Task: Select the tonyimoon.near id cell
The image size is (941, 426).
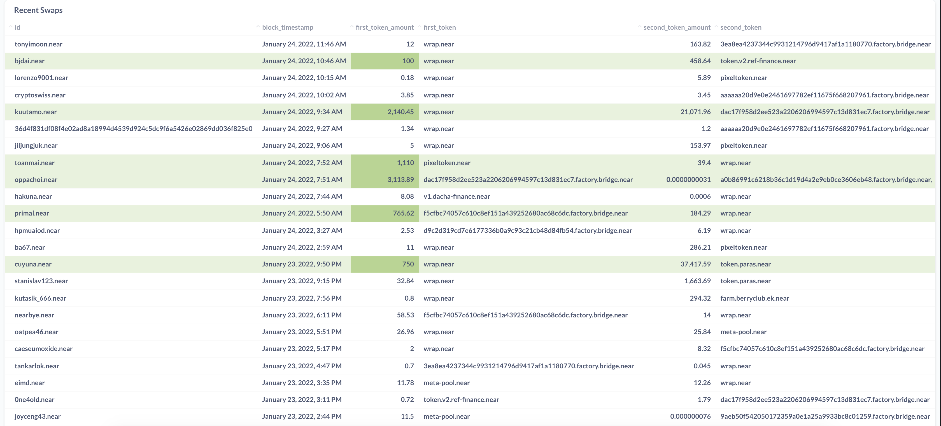Action: click(38, 44)
